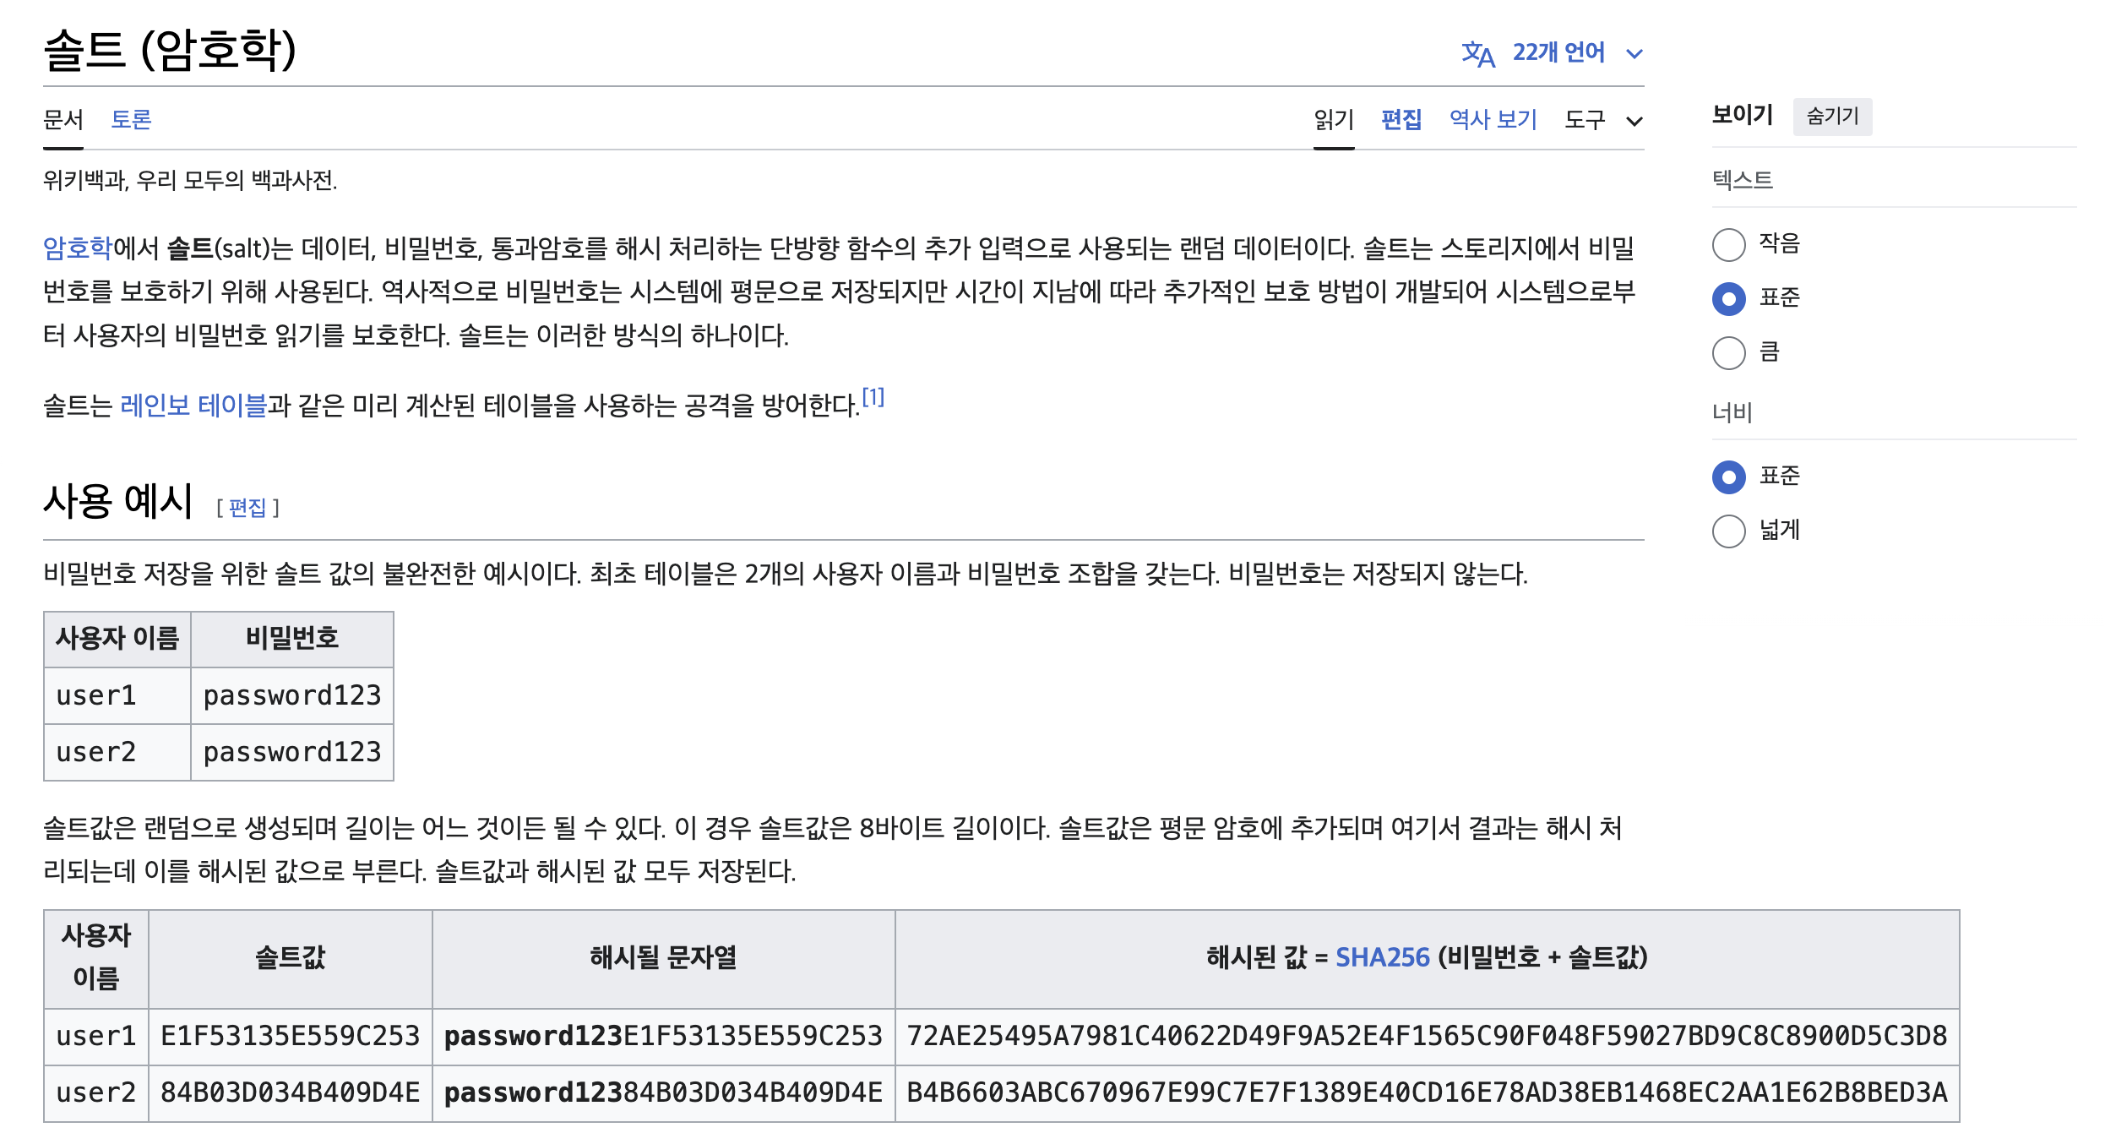The height and width of the screenshot is (1144, 2105).
Task: Open the 편집 edit tab
Action: click(1401, 119)
